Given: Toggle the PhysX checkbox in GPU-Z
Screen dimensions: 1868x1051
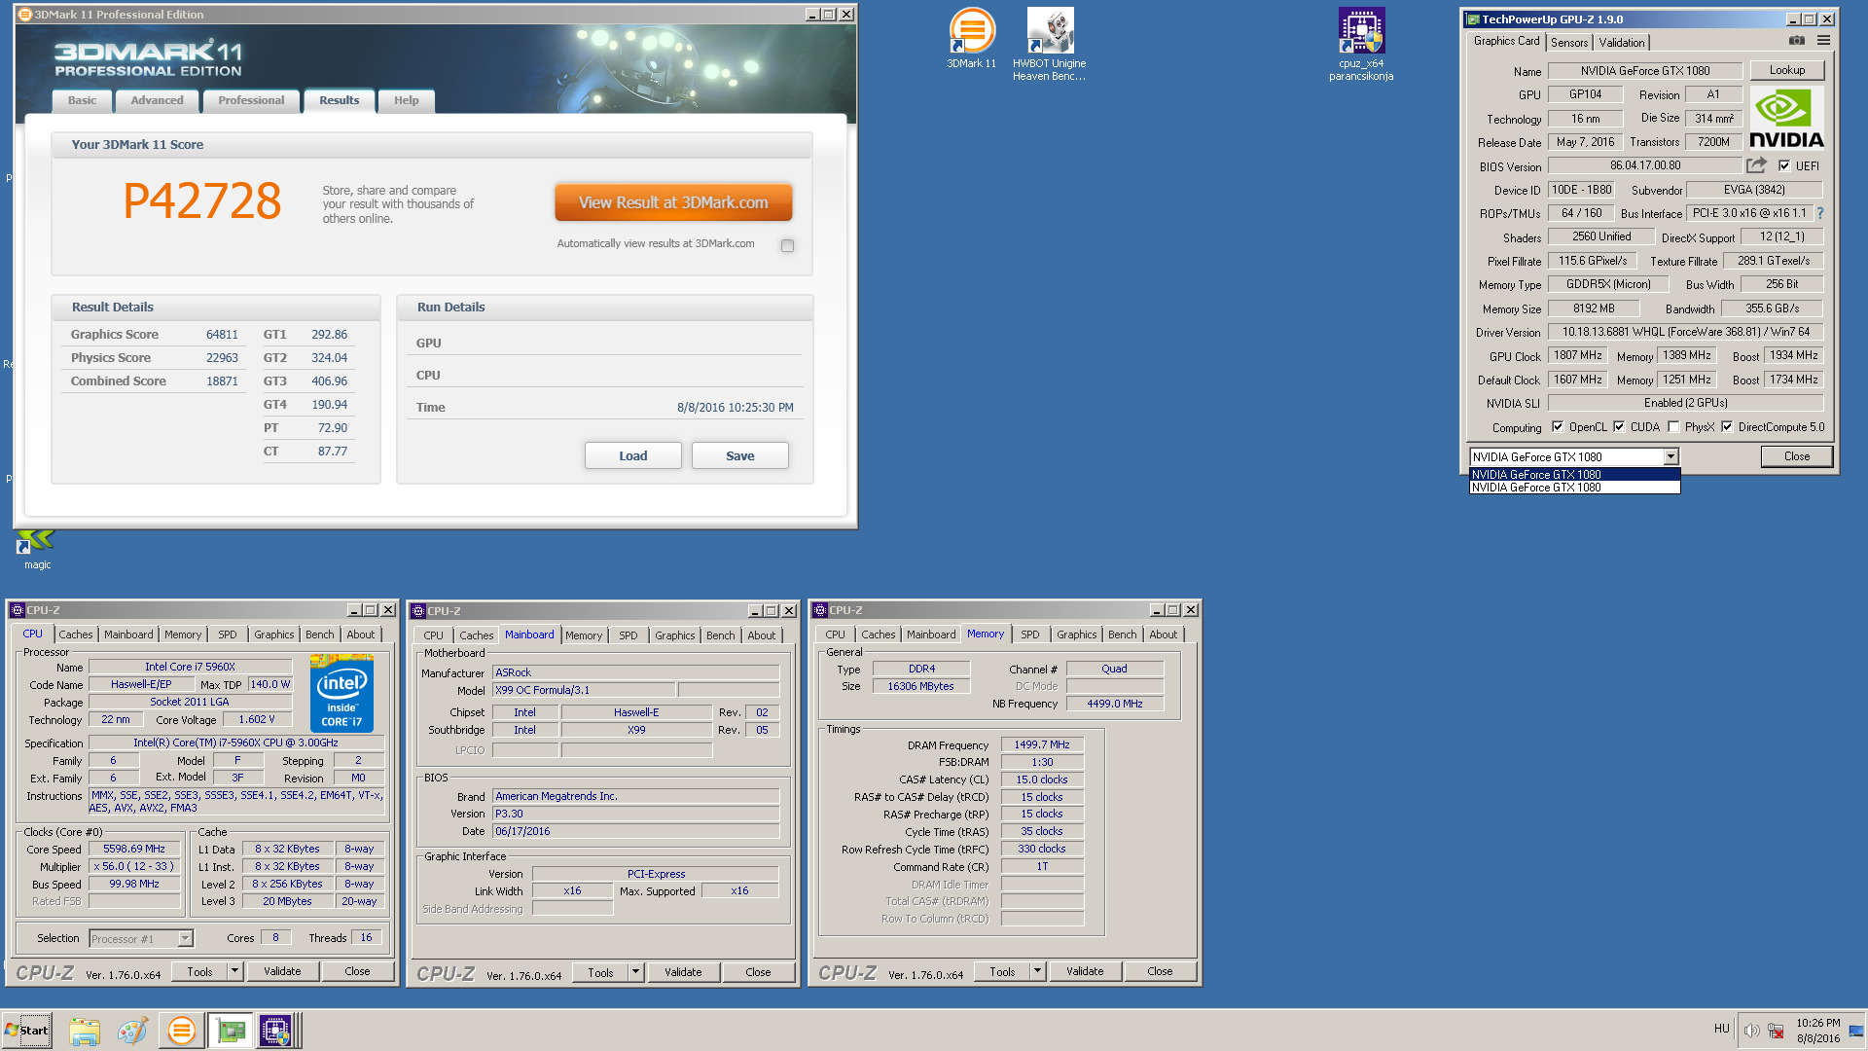Looking at the screenshot, I should pos(1673,427).
